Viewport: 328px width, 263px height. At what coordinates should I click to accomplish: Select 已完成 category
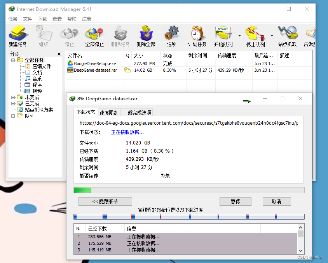click(32, 103)
